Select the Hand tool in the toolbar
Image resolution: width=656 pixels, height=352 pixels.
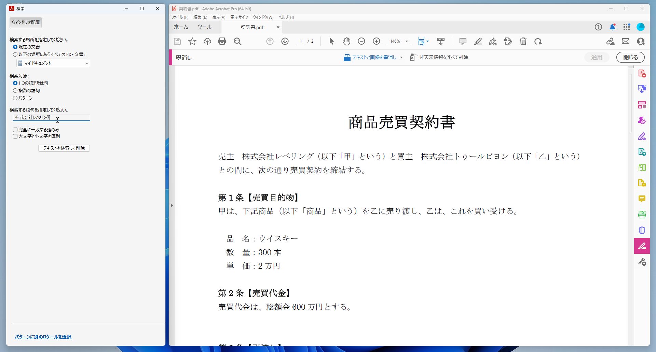click(346, 41)
